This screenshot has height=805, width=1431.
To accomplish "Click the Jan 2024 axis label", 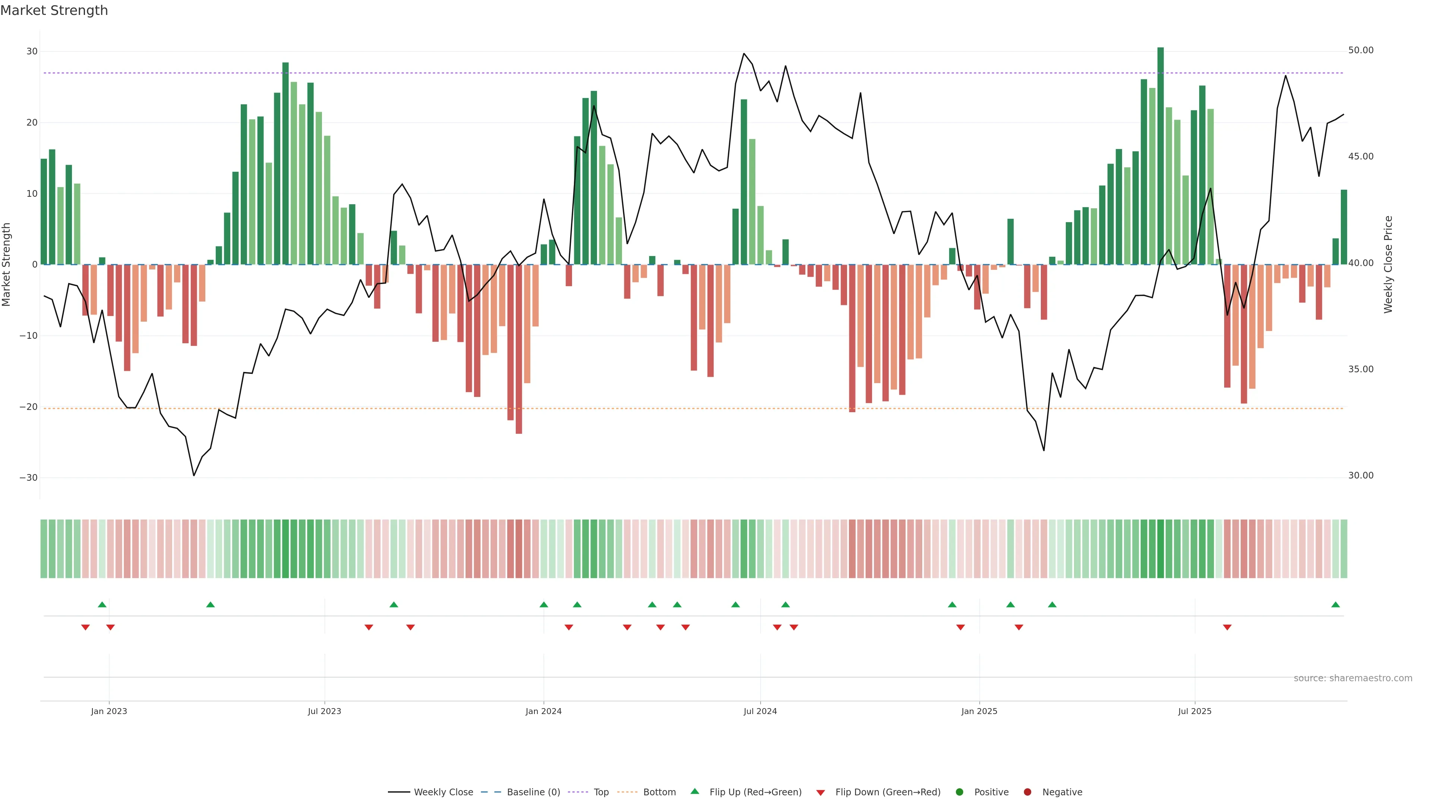I will [543, 711].
